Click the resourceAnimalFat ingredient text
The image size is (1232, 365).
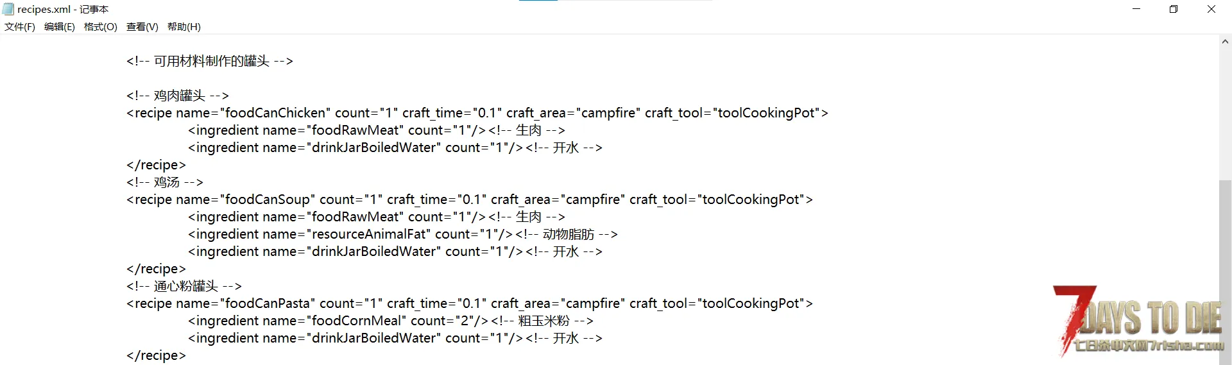369,234
